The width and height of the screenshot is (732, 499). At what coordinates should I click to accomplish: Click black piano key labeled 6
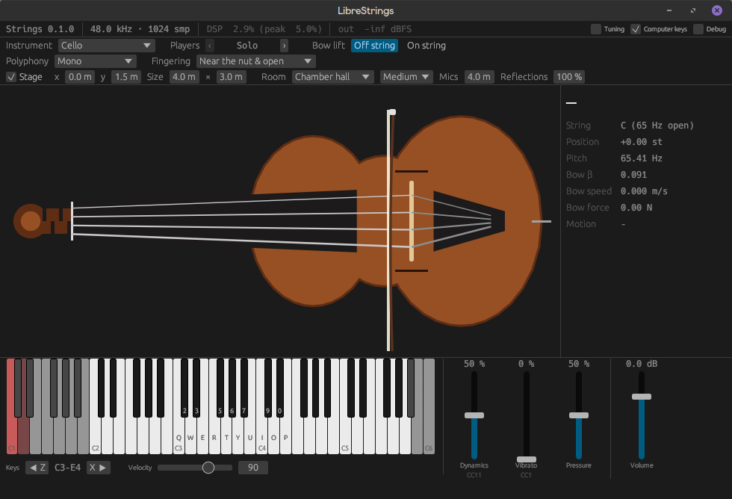232,388
